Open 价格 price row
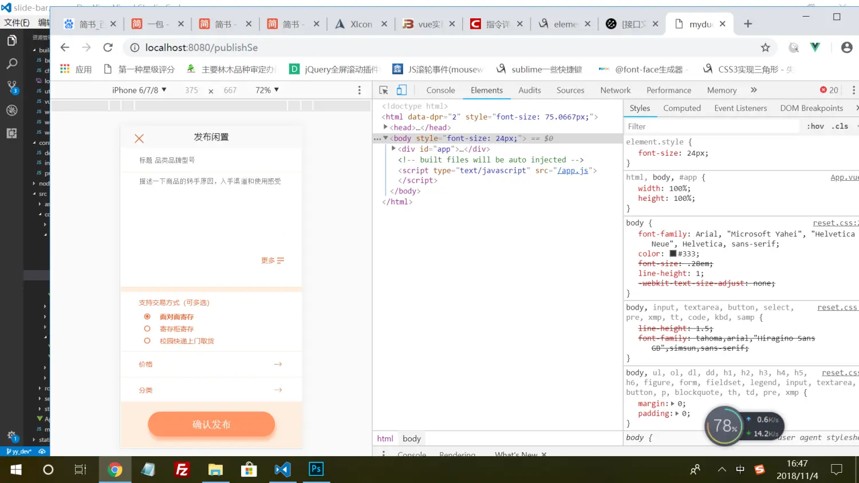859x483 pixels. coord(211,364)
